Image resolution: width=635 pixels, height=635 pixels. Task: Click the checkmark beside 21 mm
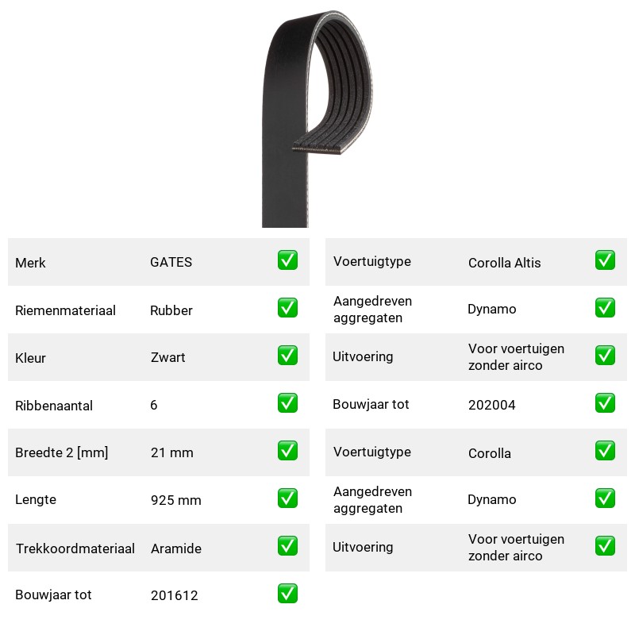[287, 450]
